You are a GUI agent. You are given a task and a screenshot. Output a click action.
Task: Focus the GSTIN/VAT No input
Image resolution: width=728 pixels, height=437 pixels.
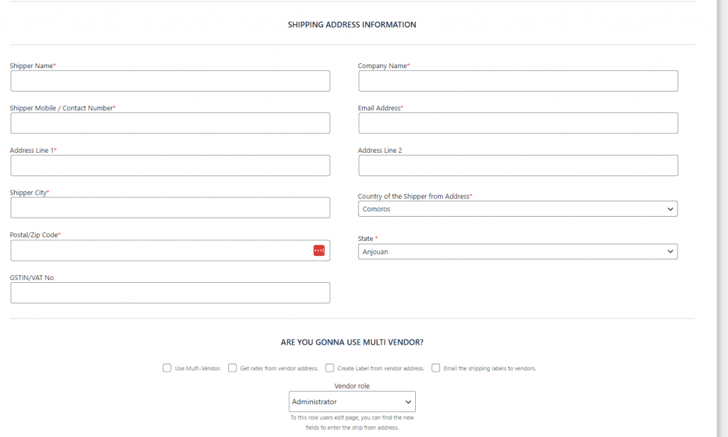click(x=170, y=293)
